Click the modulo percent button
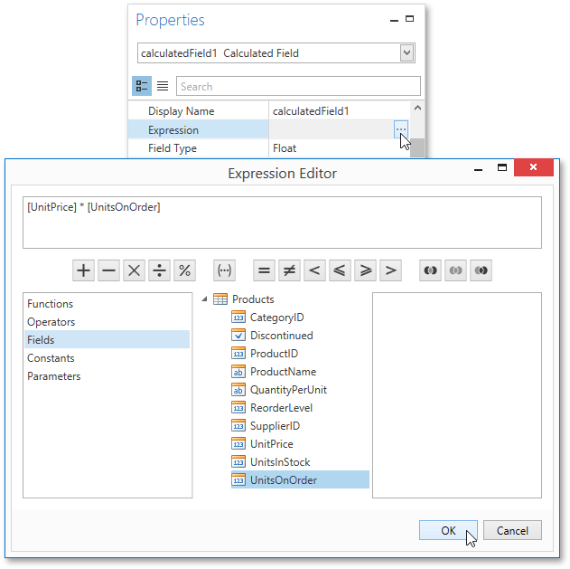The width and height of the screenshot is (570, 569). 184,270
